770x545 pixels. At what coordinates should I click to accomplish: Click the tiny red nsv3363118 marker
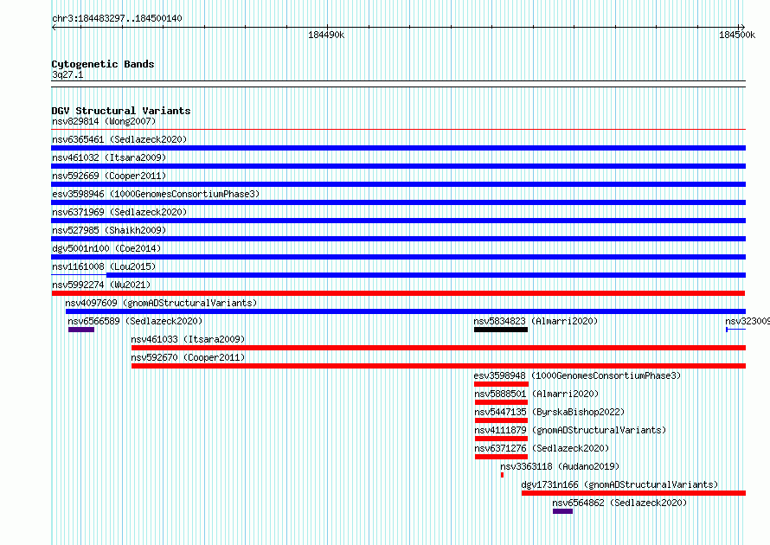coord(502,475)
